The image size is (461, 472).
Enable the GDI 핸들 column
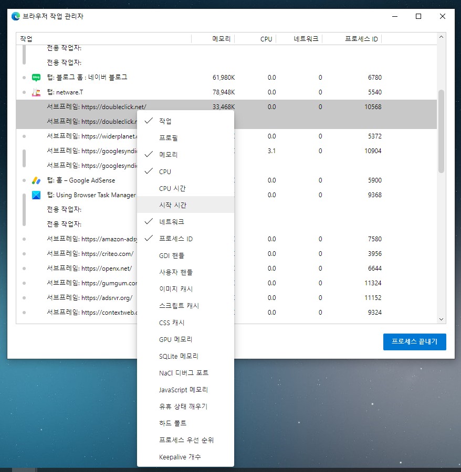[185, 255]
